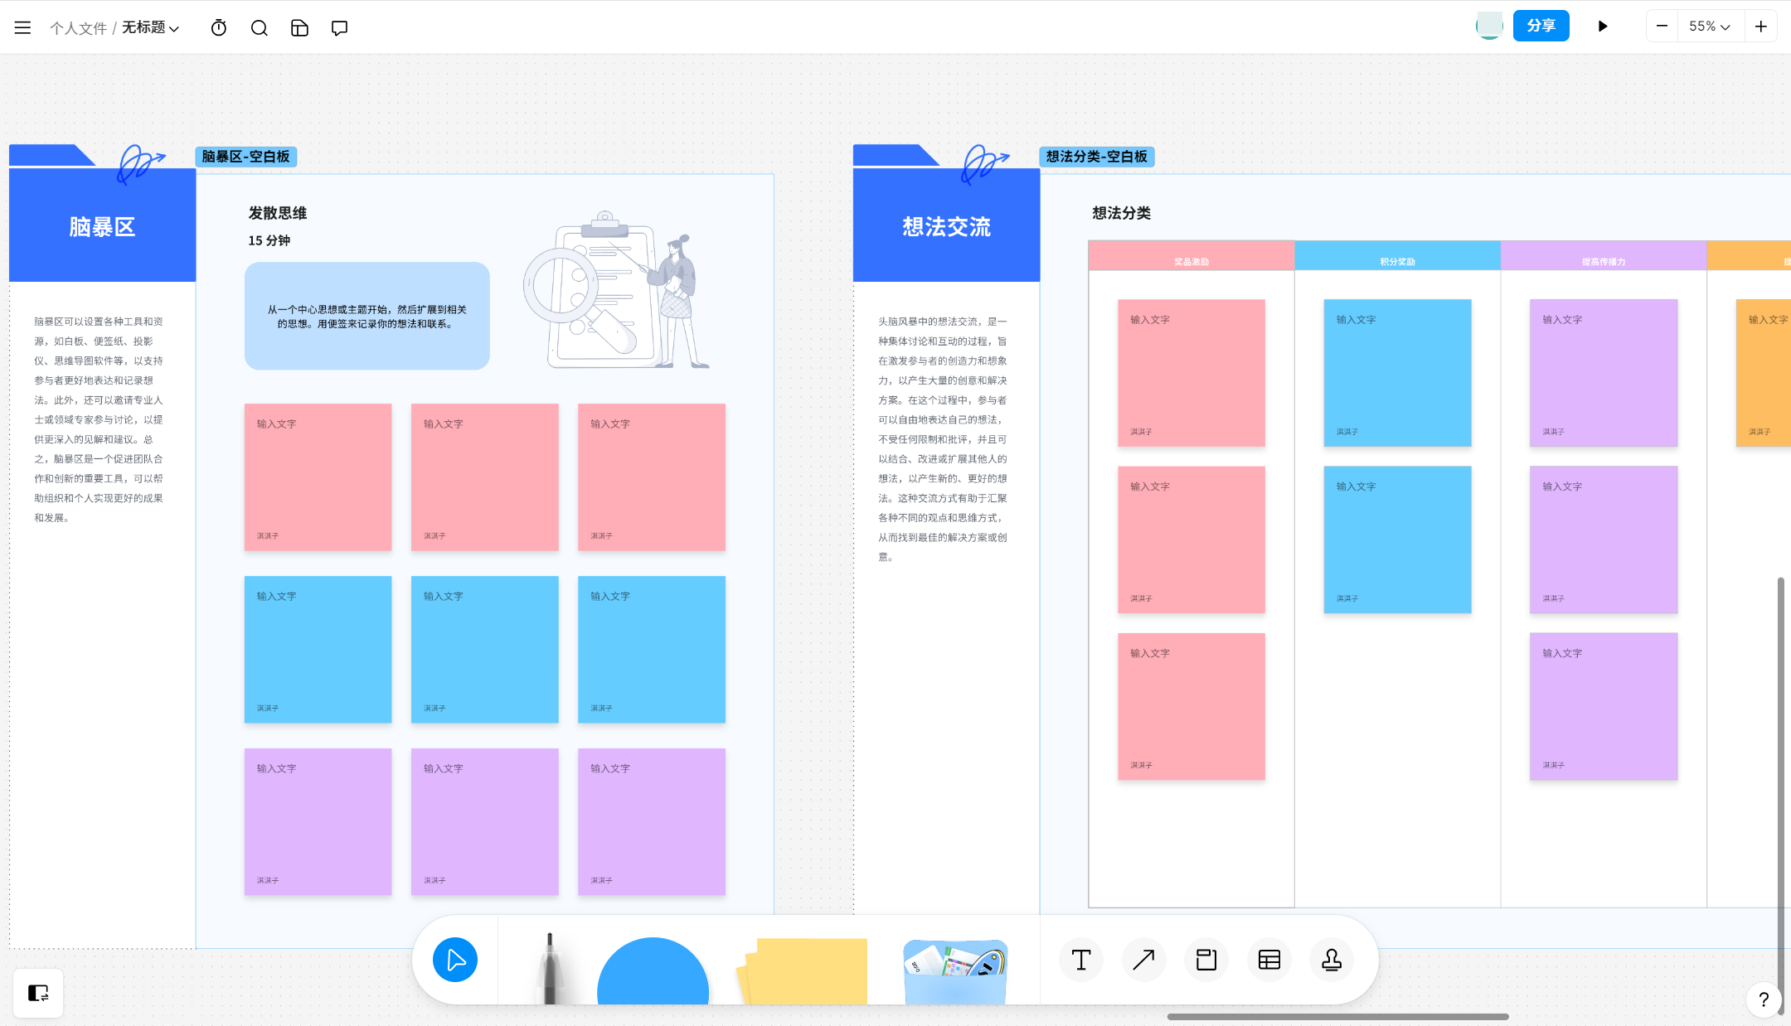The height and width of the screenshot is (1026, 1791).
Task: Start presentation playback
Action: (x=1602, y=26)
